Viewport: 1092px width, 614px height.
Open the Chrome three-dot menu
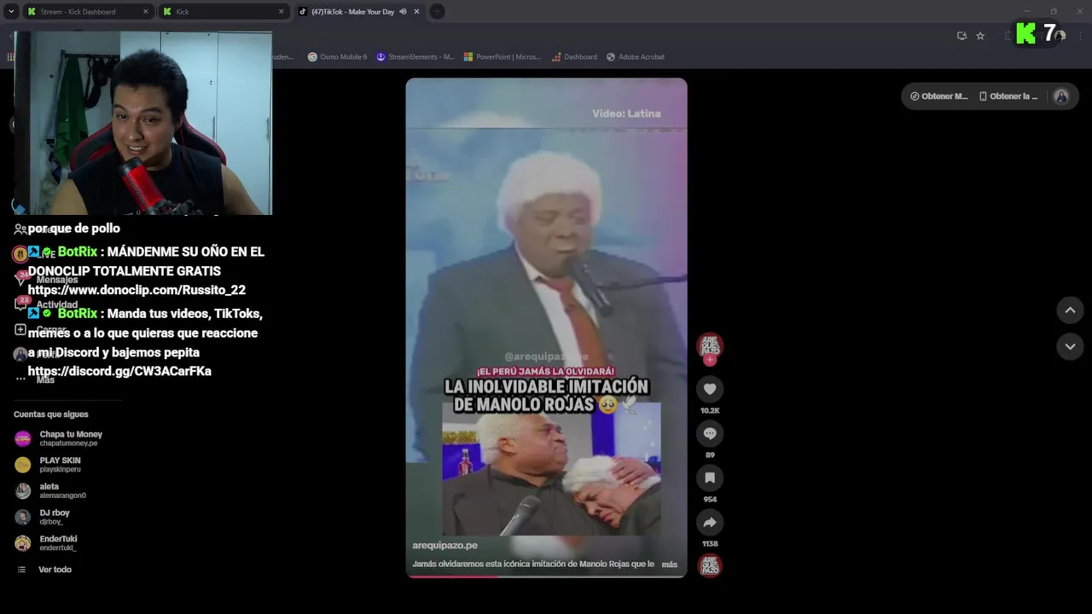click(x=1080, y=36)
